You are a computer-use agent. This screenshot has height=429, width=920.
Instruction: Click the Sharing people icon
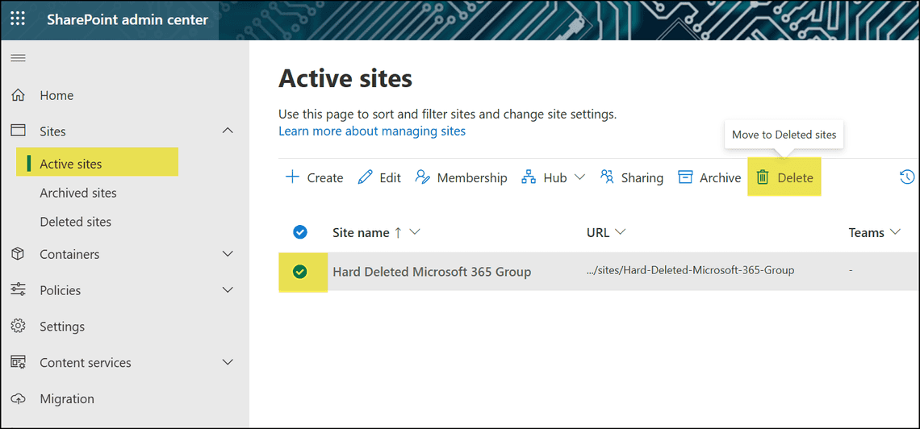coord(607,177)
